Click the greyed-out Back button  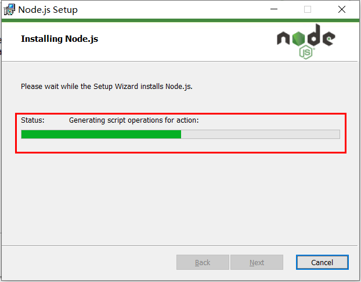click(203, 262)
